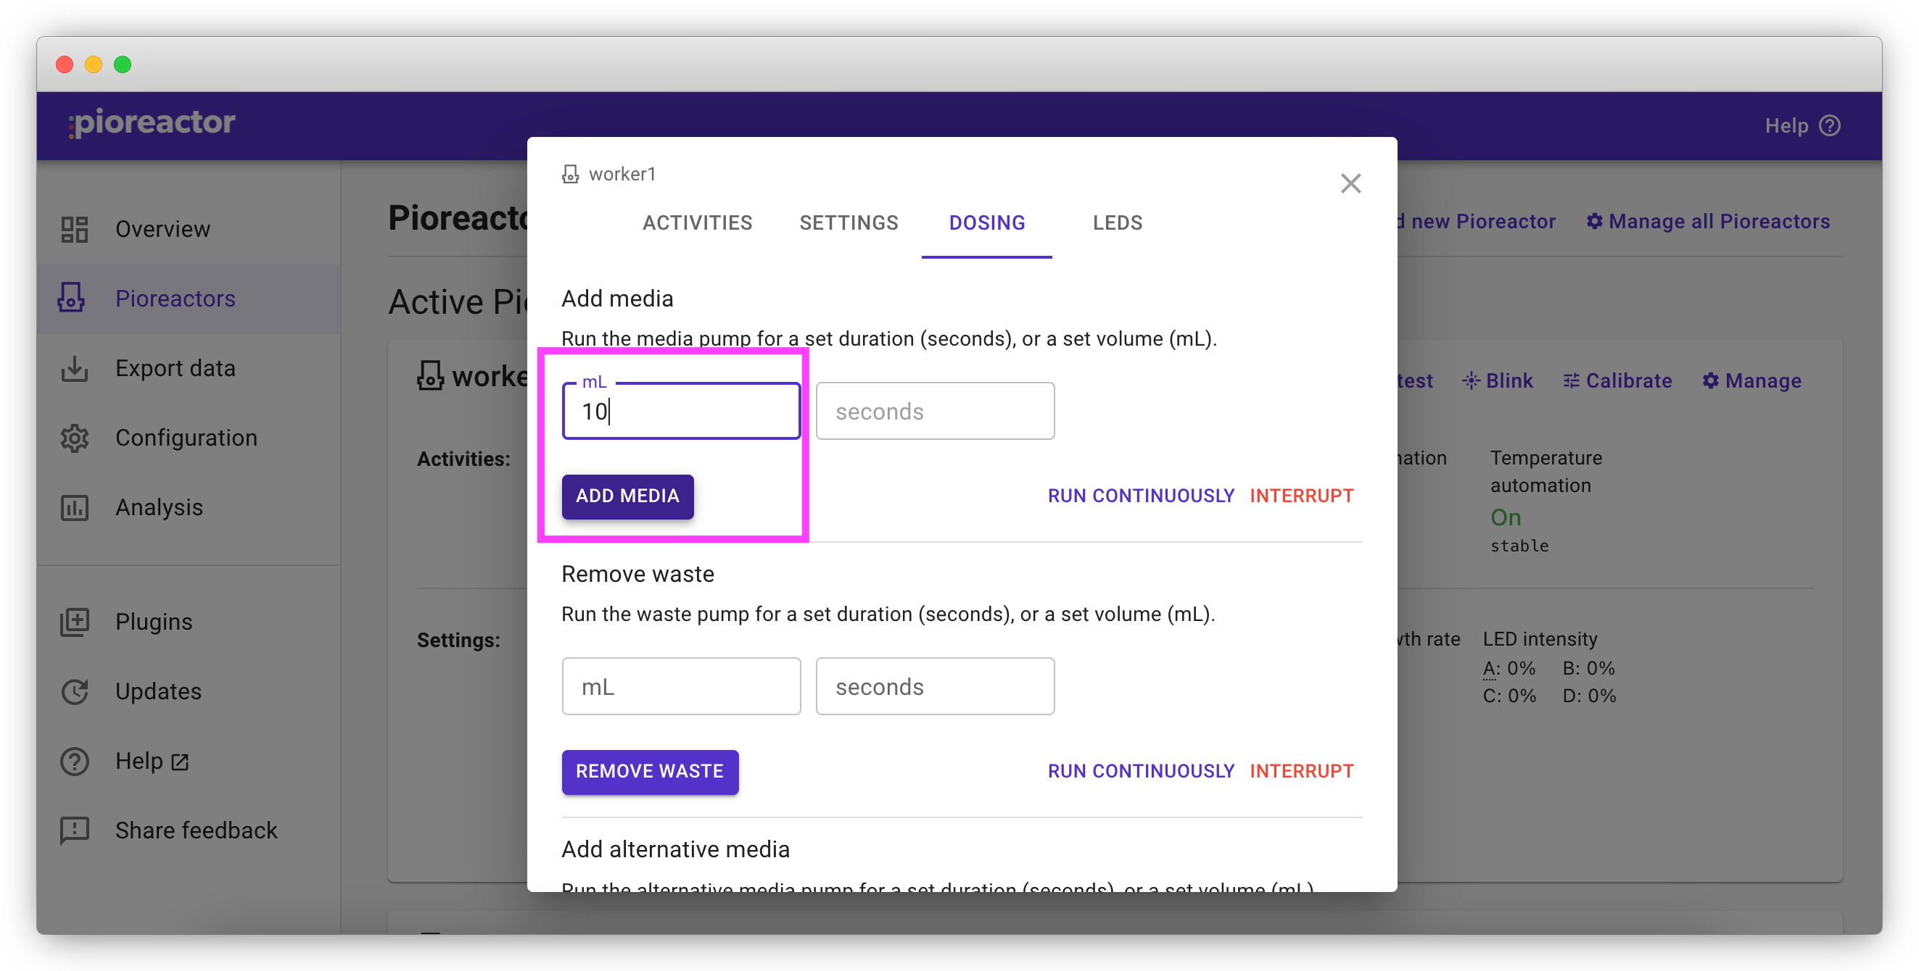Click the external link icon beside Help
The height and width of the screenshot is (971, 1919).
pos(180,762)
